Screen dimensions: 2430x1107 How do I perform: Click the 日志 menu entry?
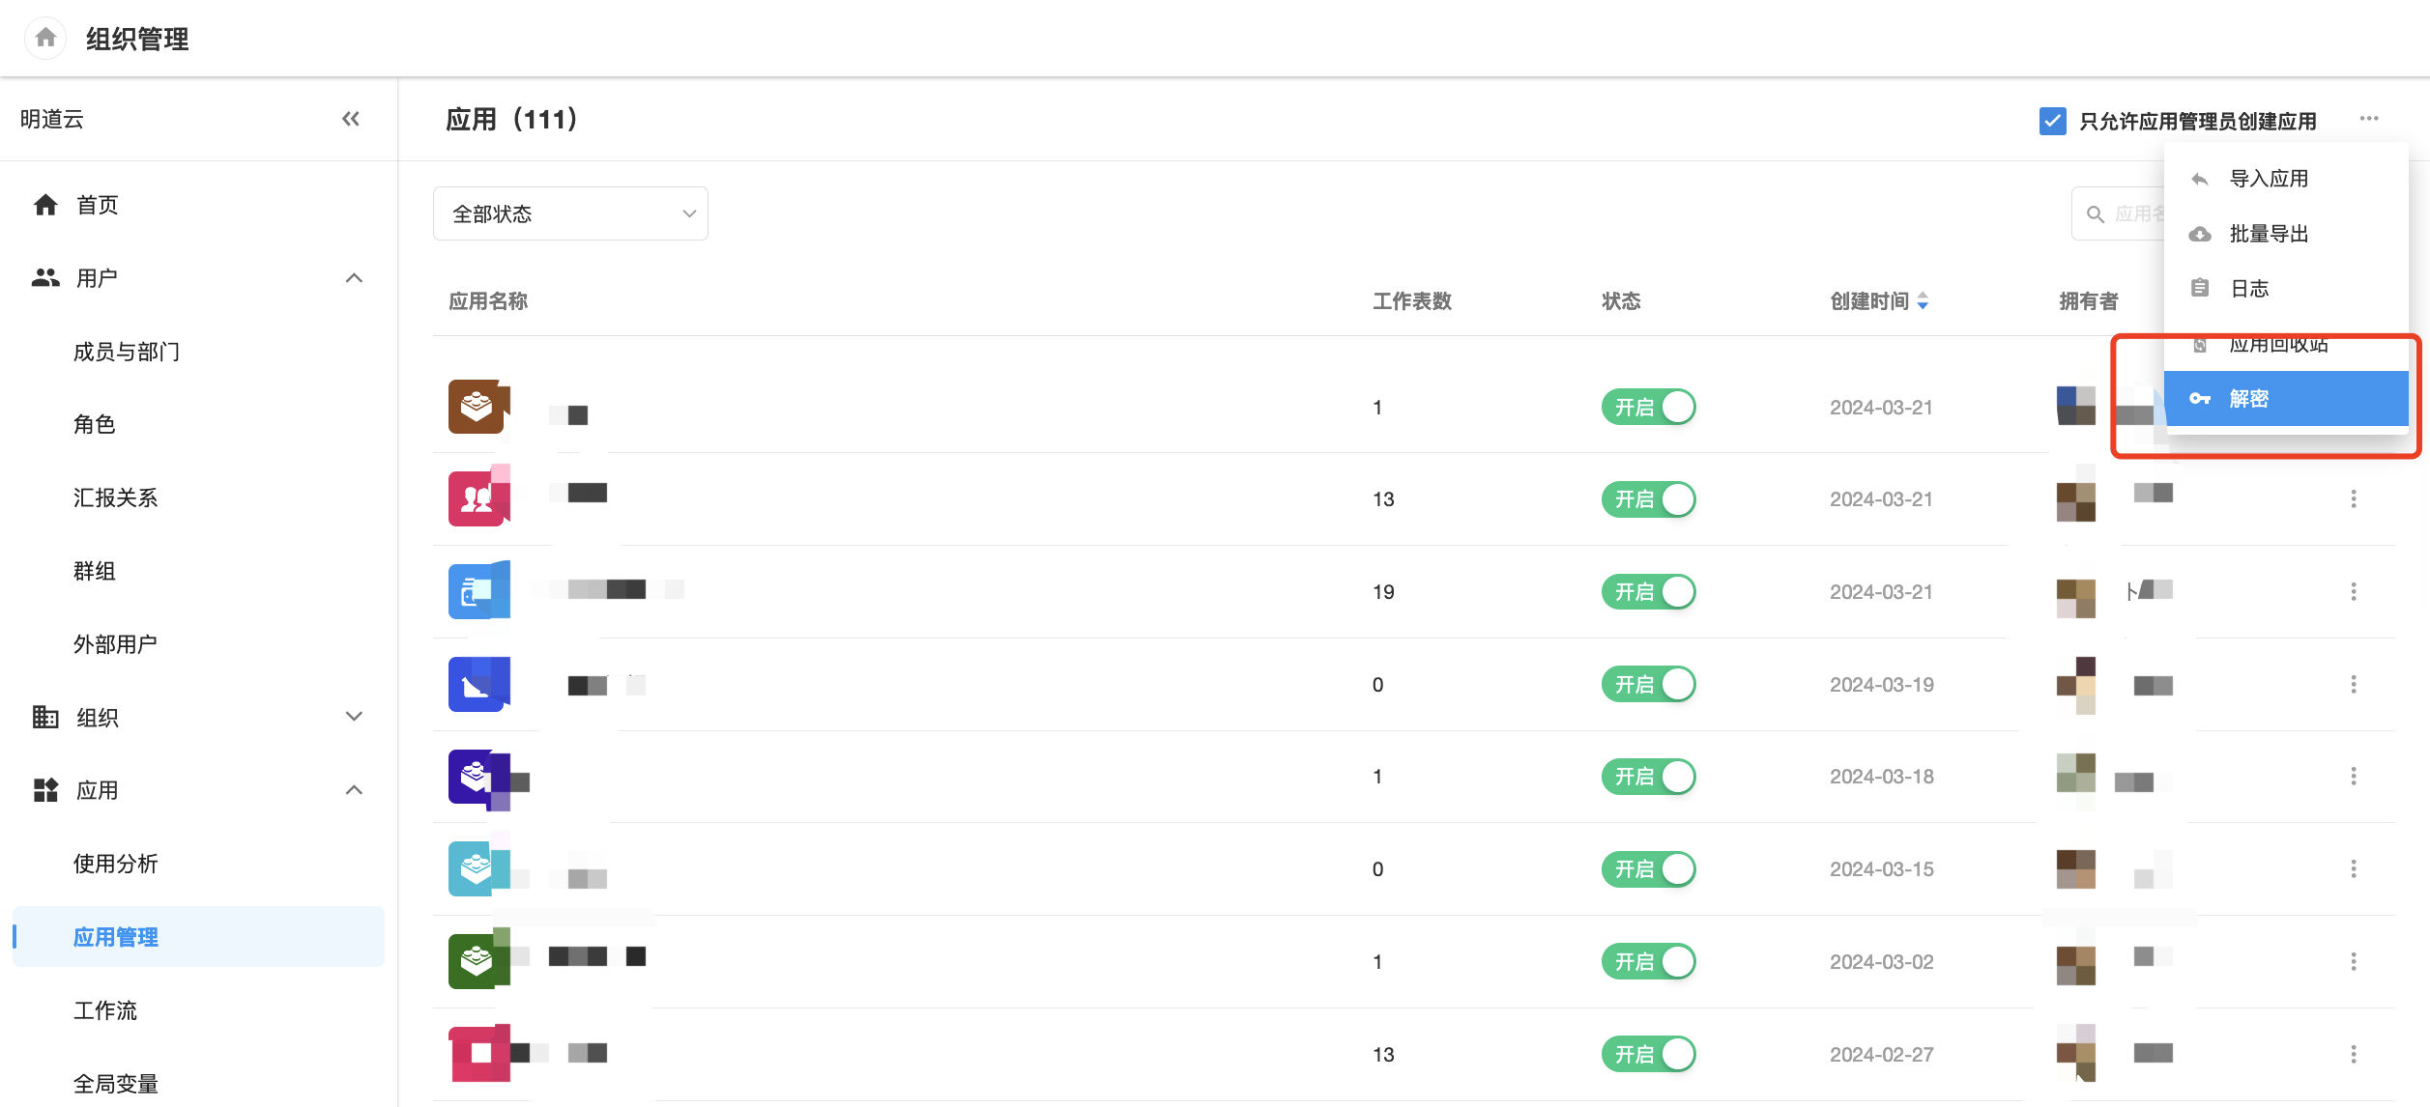pyautogui.click(x=2248, y=289)
